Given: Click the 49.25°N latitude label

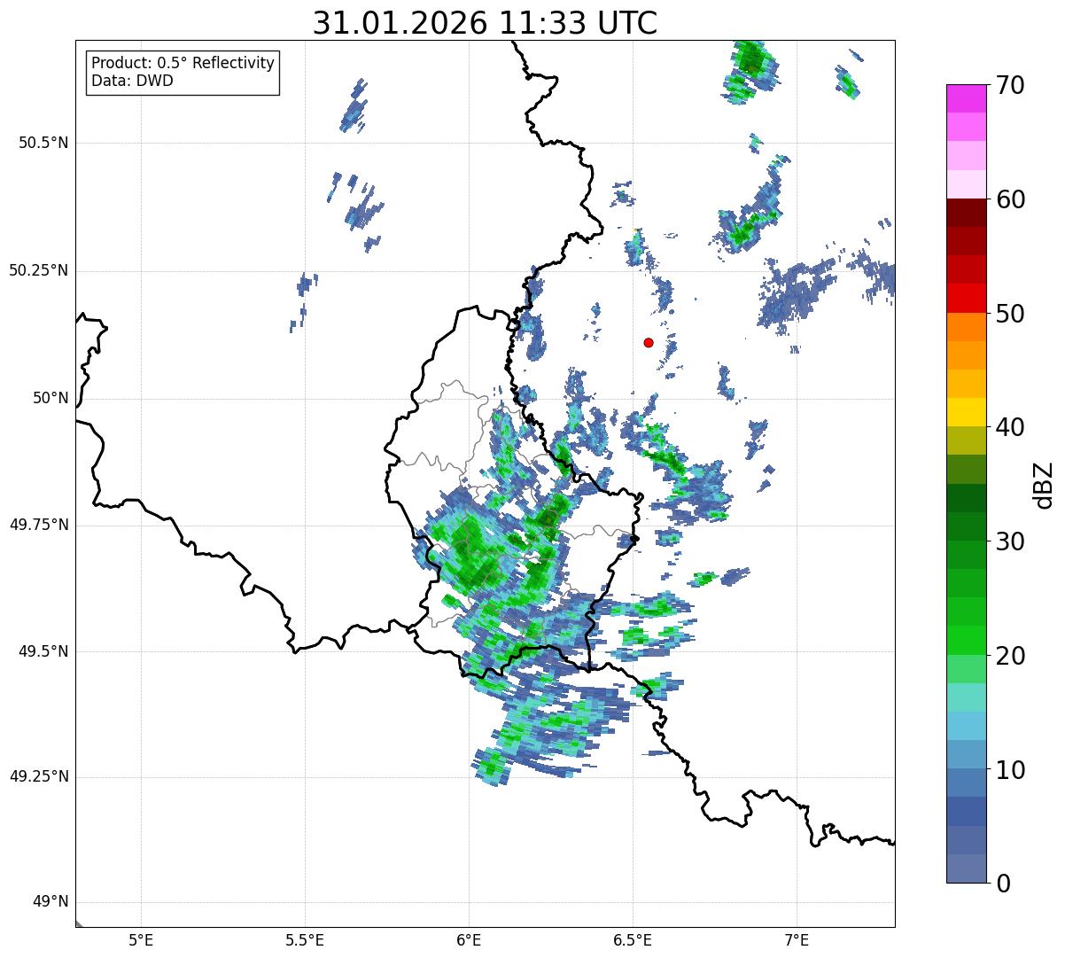Looking at the screenshot, I should click(39, 777).
